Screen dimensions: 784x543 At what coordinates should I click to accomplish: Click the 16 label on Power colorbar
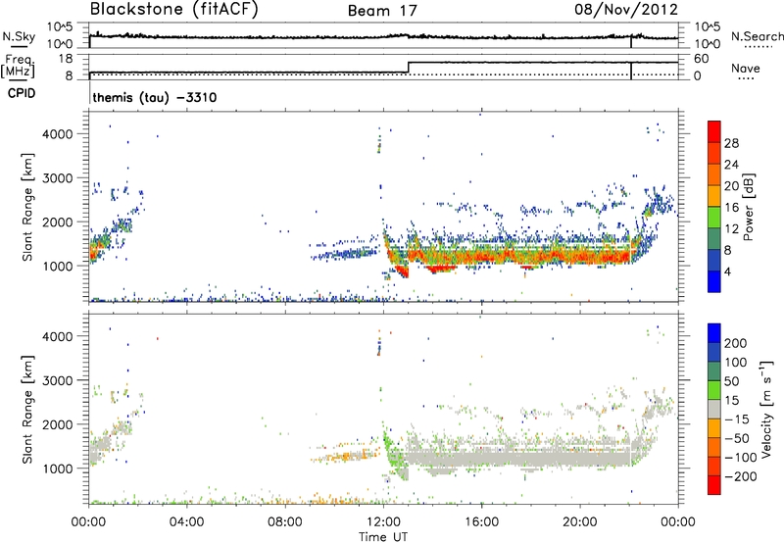pos(731,208)
